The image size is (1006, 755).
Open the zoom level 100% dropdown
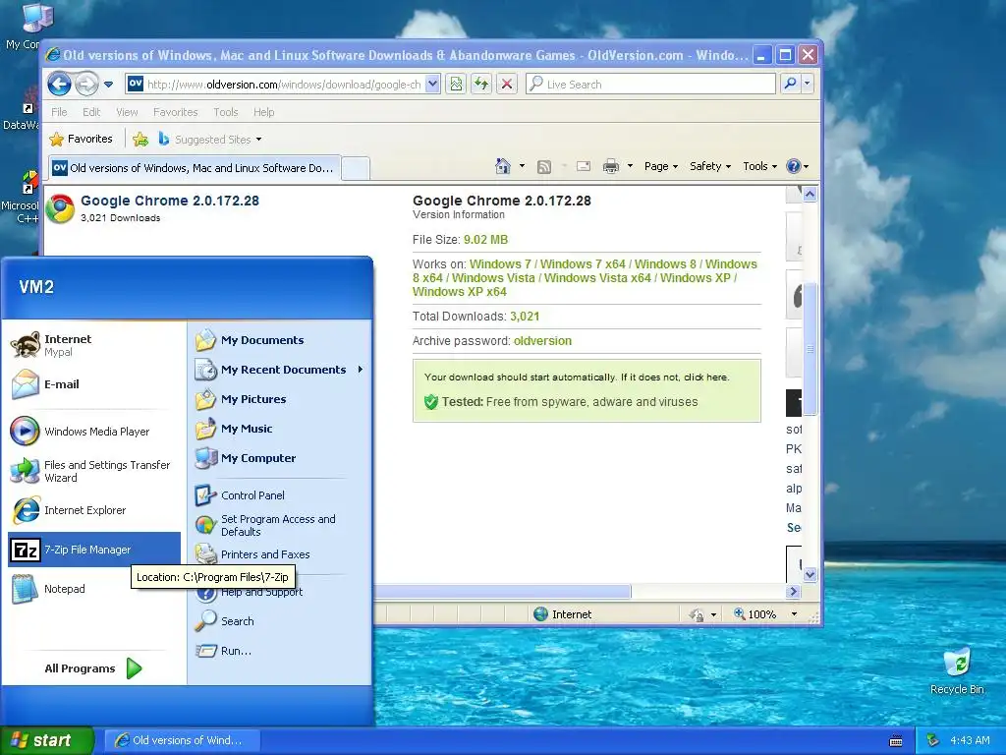pyautogui.click(x=794, y=614)
